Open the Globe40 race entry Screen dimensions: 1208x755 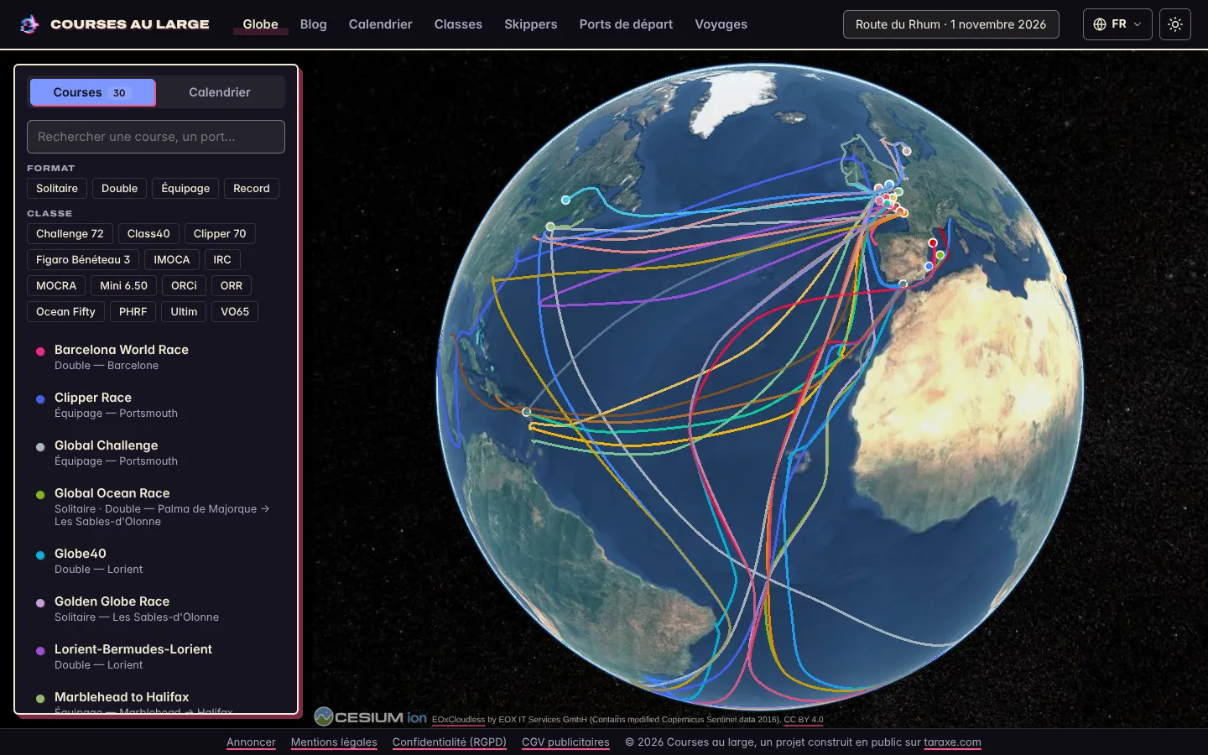click(x=156, y=561)
